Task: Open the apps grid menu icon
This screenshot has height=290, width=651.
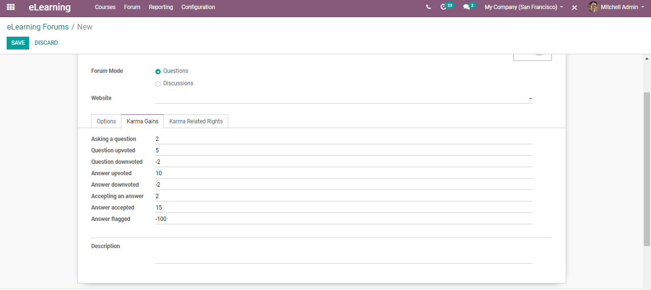Action: coord(10,7)
